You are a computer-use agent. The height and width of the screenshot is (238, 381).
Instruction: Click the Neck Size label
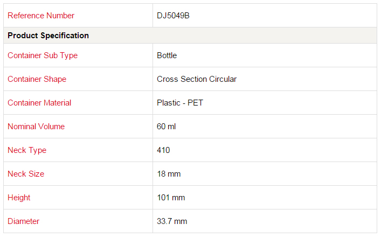pyautogui.click(x=26, y=174)
